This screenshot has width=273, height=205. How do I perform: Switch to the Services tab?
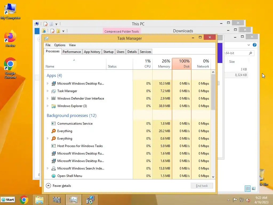146,52
